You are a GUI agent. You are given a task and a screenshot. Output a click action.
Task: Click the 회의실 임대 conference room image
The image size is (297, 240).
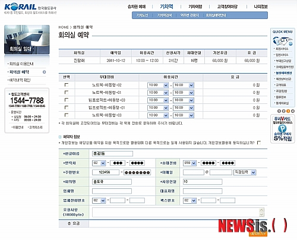[x=27, y=39]
